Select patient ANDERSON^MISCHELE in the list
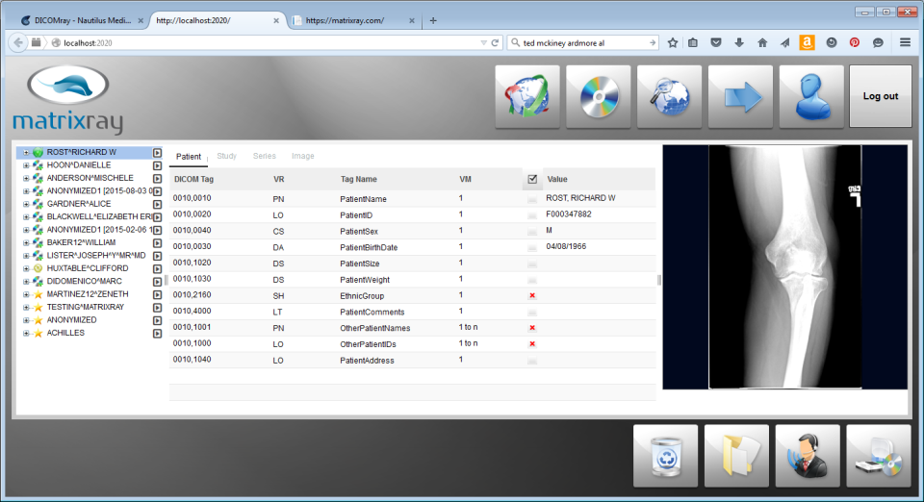This screenshot has height=502, width=924. click(90, 178)
